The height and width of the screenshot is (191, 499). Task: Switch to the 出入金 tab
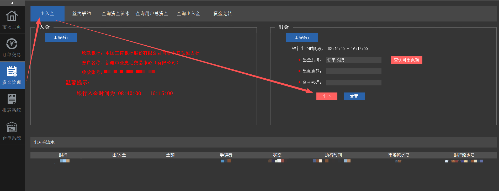click(x=47, y=14)
